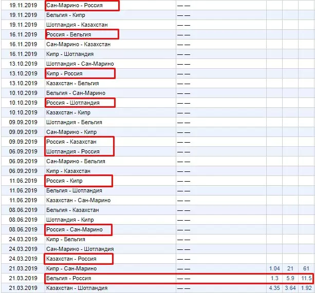Image resolution: width=315 pixels, height=293 pixels.
Task: Open the Бельгия - Кипр match
Action: coord(65,15)
